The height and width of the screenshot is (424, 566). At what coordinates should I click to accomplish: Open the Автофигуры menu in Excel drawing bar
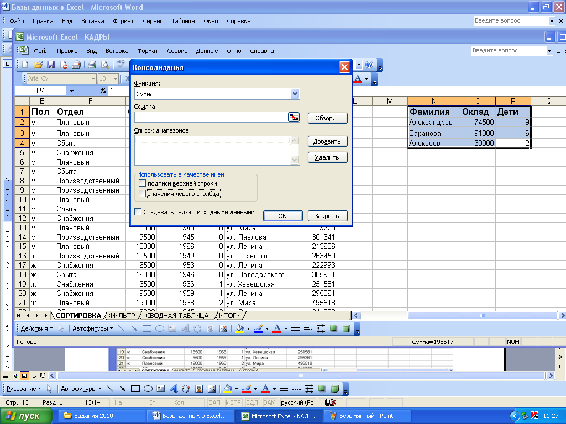[92, 328]
